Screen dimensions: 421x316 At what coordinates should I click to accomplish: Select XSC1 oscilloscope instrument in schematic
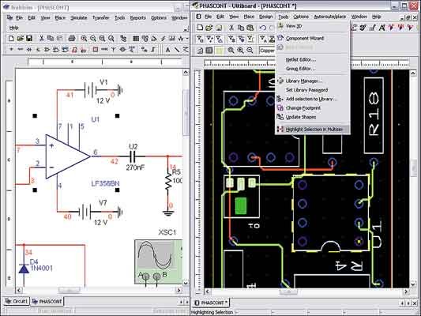[x=159, y=262]
